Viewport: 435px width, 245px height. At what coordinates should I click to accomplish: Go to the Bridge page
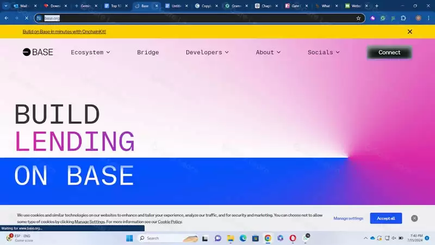pyautogui.click(x=148, y=52)
